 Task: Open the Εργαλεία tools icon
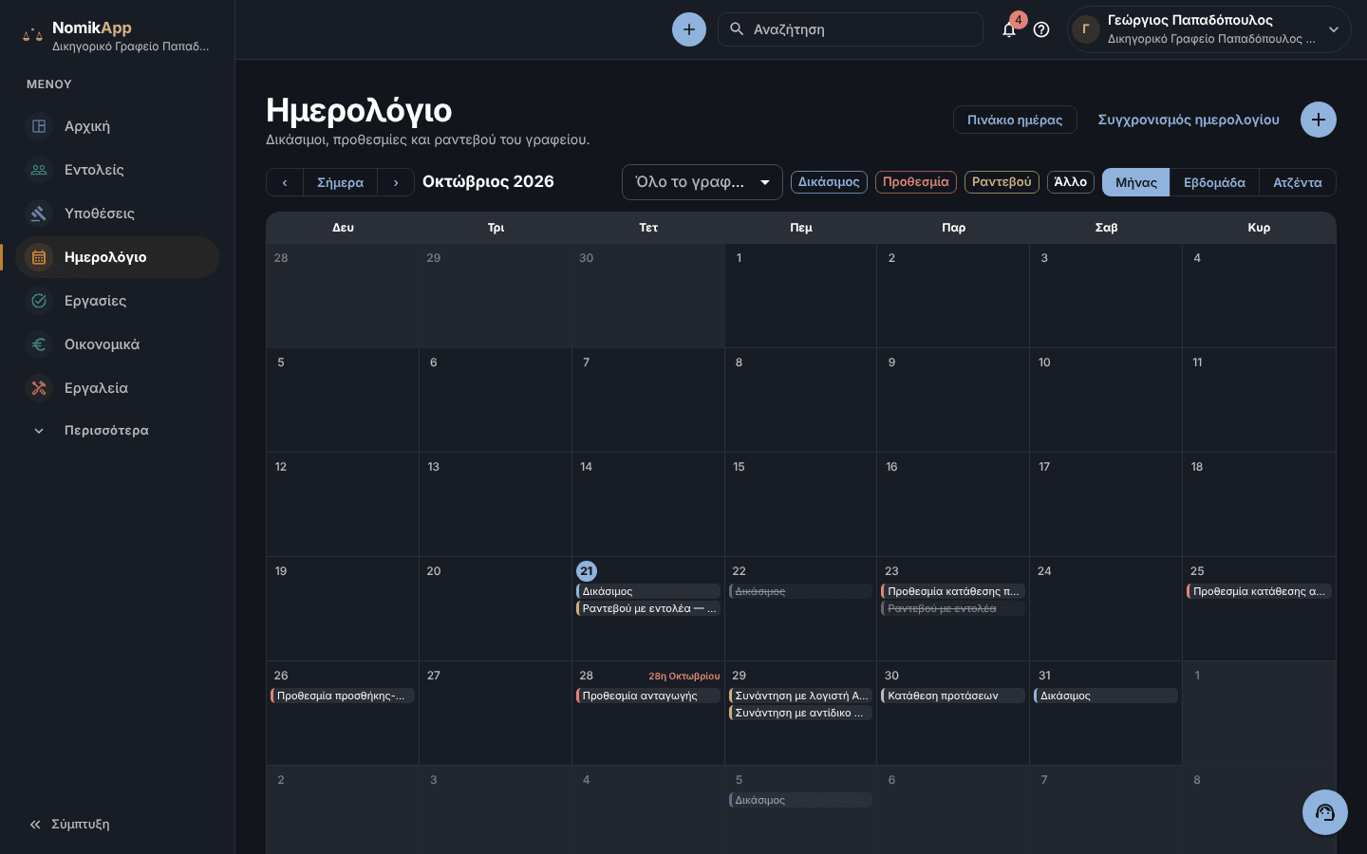pos(39,388)
